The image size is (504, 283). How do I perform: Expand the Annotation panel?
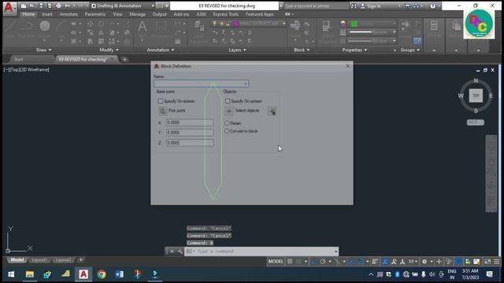[x=160, y=50]
